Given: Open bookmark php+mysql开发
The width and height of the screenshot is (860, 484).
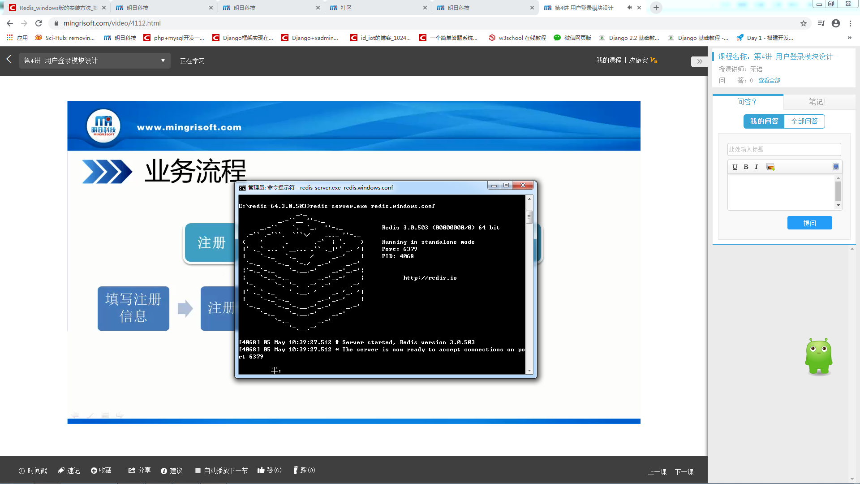Looking at the screenshot, I should pyautogui.click(x=174, y=38).
